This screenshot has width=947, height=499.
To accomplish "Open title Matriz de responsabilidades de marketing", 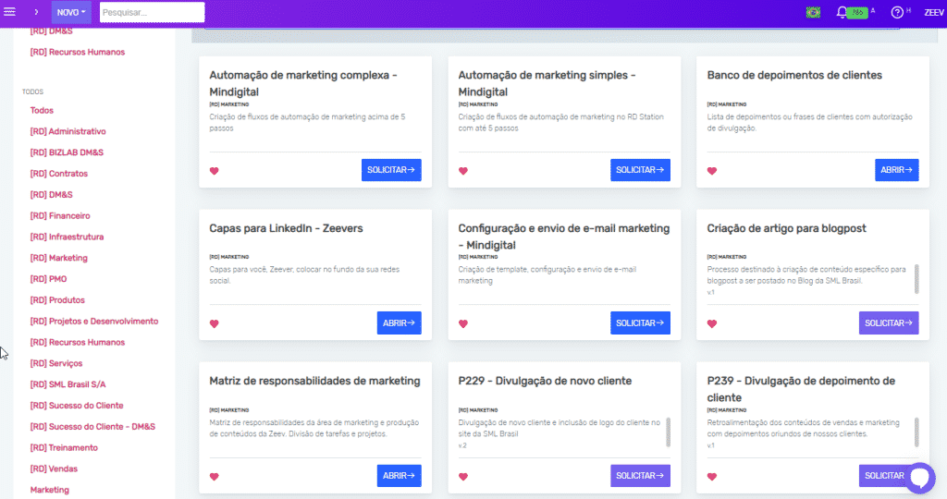I will (x=314, y=382).
